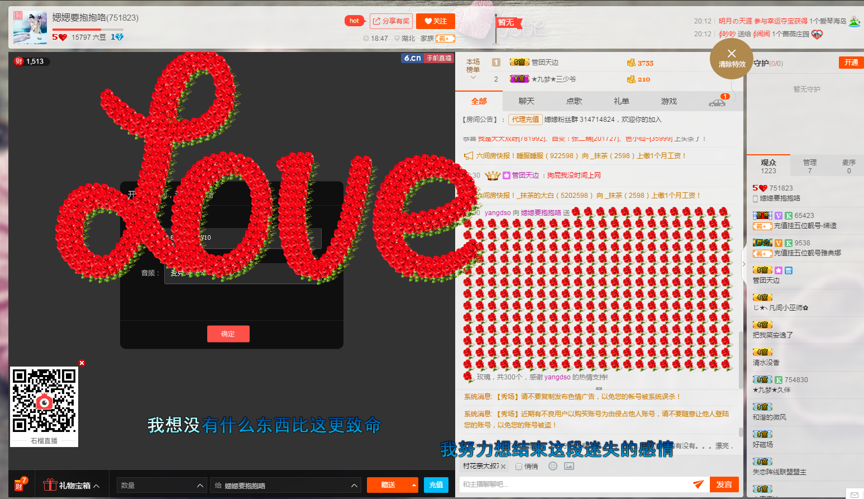Screen dimensions: 864x499
Task: Click audience member 和谐的微风
Action: coord(770,417)
